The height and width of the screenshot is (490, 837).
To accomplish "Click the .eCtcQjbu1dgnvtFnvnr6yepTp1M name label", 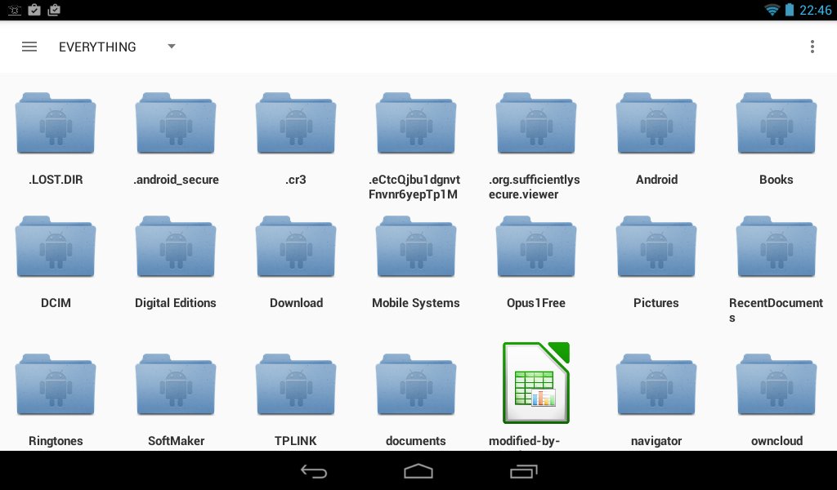I will pos(414,187).
